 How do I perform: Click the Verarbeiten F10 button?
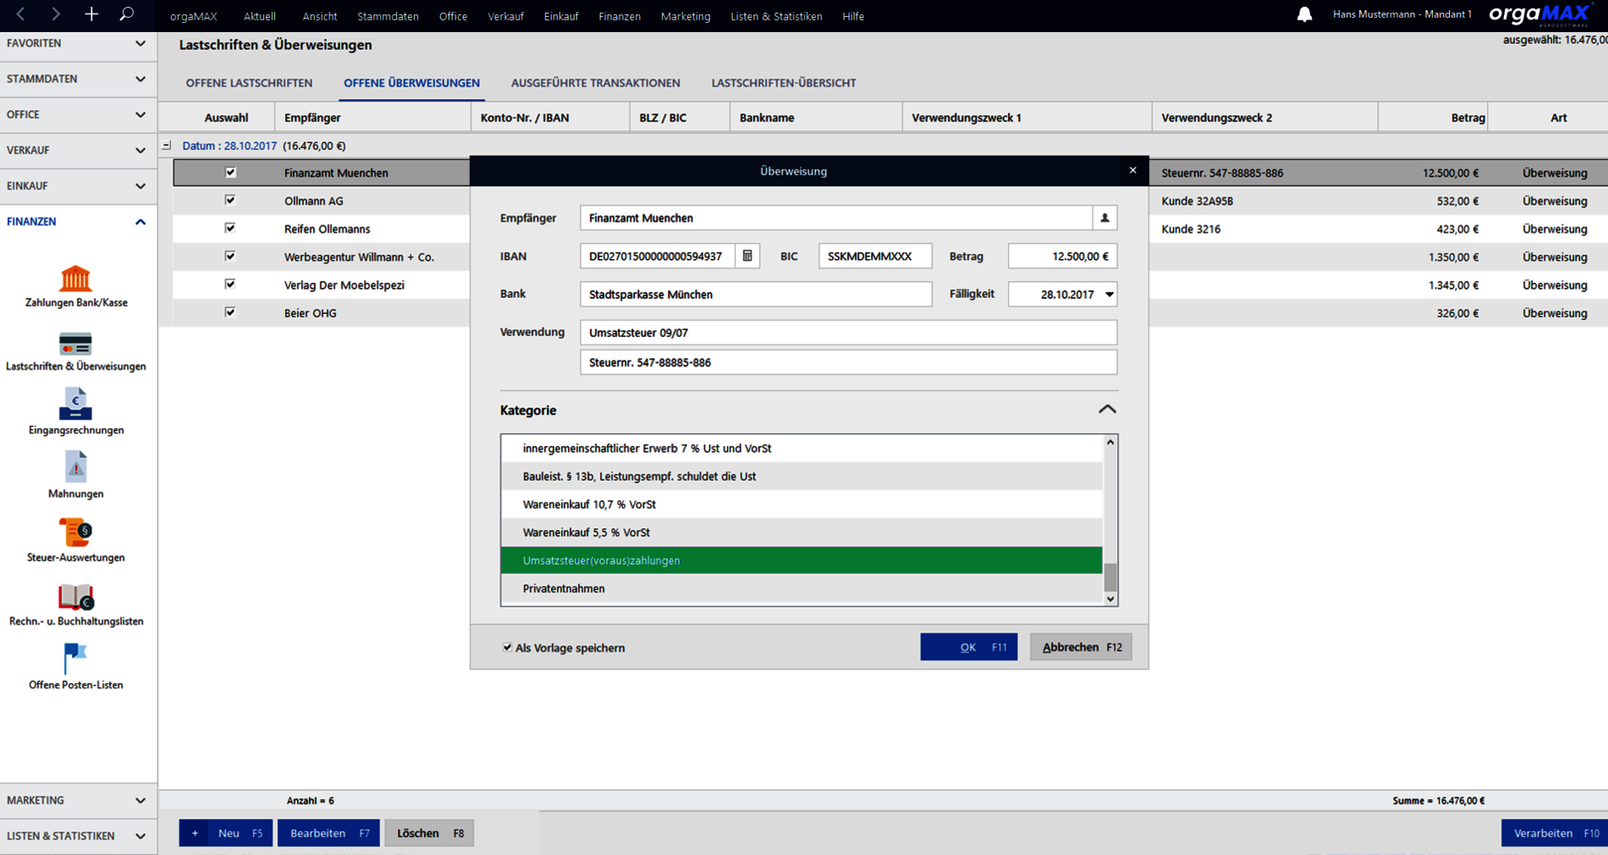pos(1555,833)
